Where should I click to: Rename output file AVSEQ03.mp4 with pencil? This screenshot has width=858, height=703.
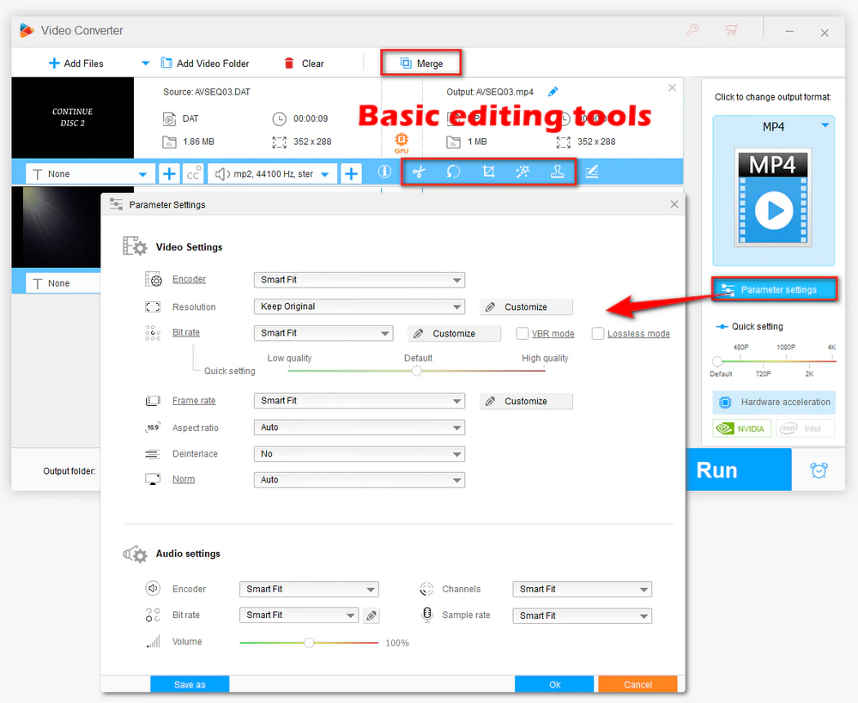[553, 92]
